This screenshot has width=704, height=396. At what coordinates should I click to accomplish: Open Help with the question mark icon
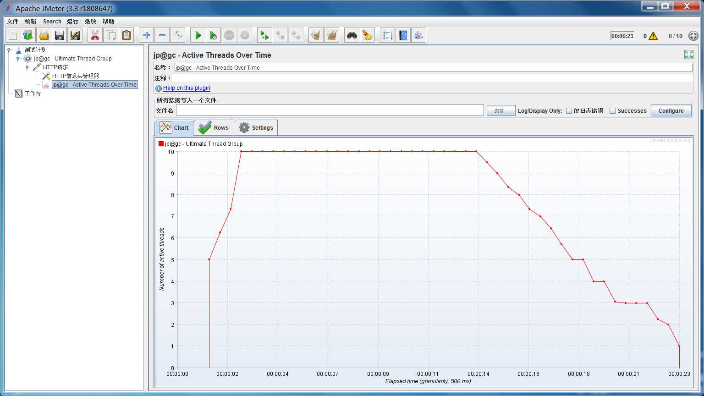point(403,35)
